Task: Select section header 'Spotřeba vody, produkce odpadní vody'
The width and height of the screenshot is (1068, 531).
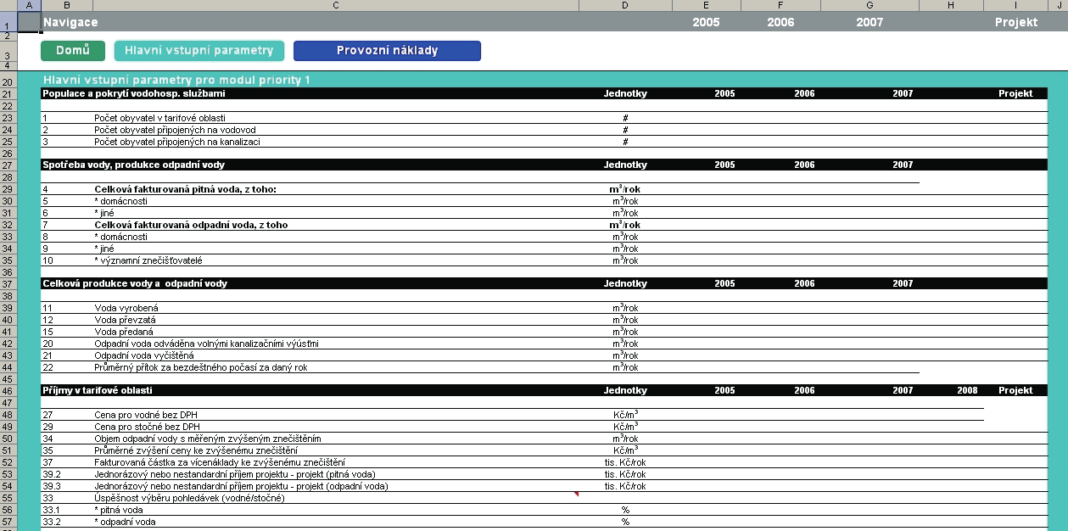Action: 134,165
